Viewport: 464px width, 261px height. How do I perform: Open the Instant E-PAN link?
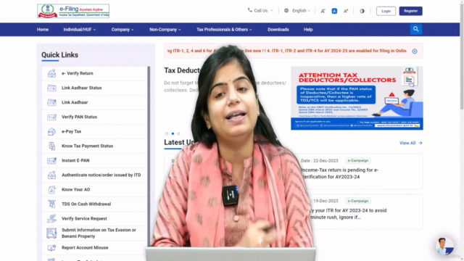[75, 160]
